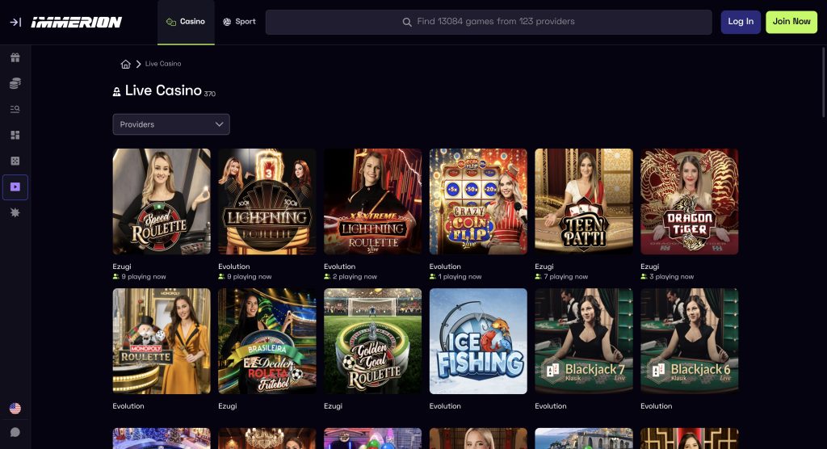The width and height of the screenshot is (827, 449).
Task: Select the live casino sidebar icon
Action: [15, 187]
